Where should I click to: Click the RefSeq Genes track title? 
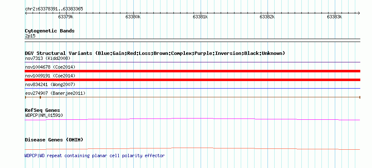[43, 110]
